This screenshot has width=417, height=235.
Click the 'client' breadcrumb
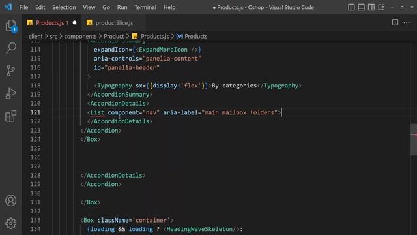coord(36,37)
